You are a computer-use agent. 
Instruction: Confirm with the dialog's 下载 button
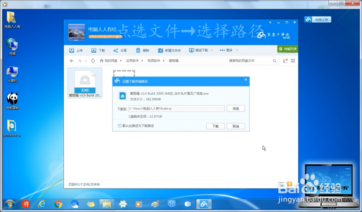(x=215, y=126)
